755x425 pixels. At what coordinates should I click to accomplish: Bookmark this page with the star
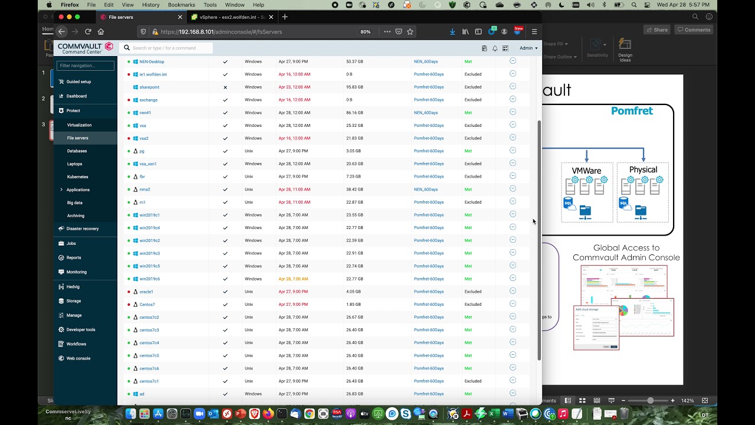410,32
